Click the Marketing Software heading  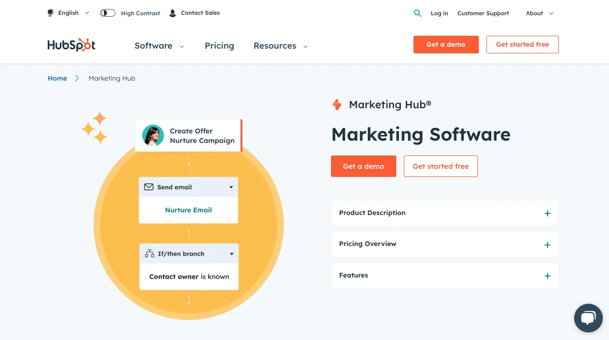tap(421, 134)
